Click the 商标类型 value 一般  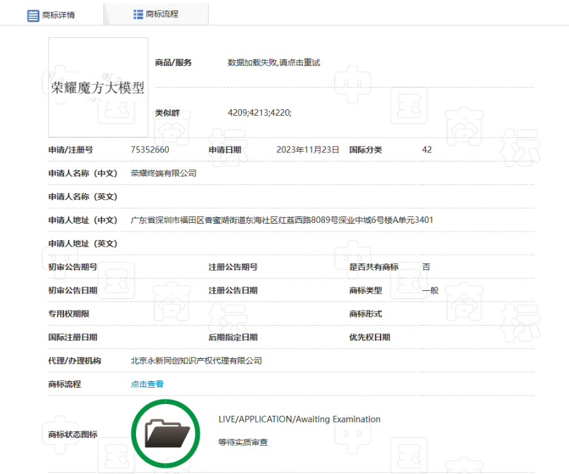430,290
